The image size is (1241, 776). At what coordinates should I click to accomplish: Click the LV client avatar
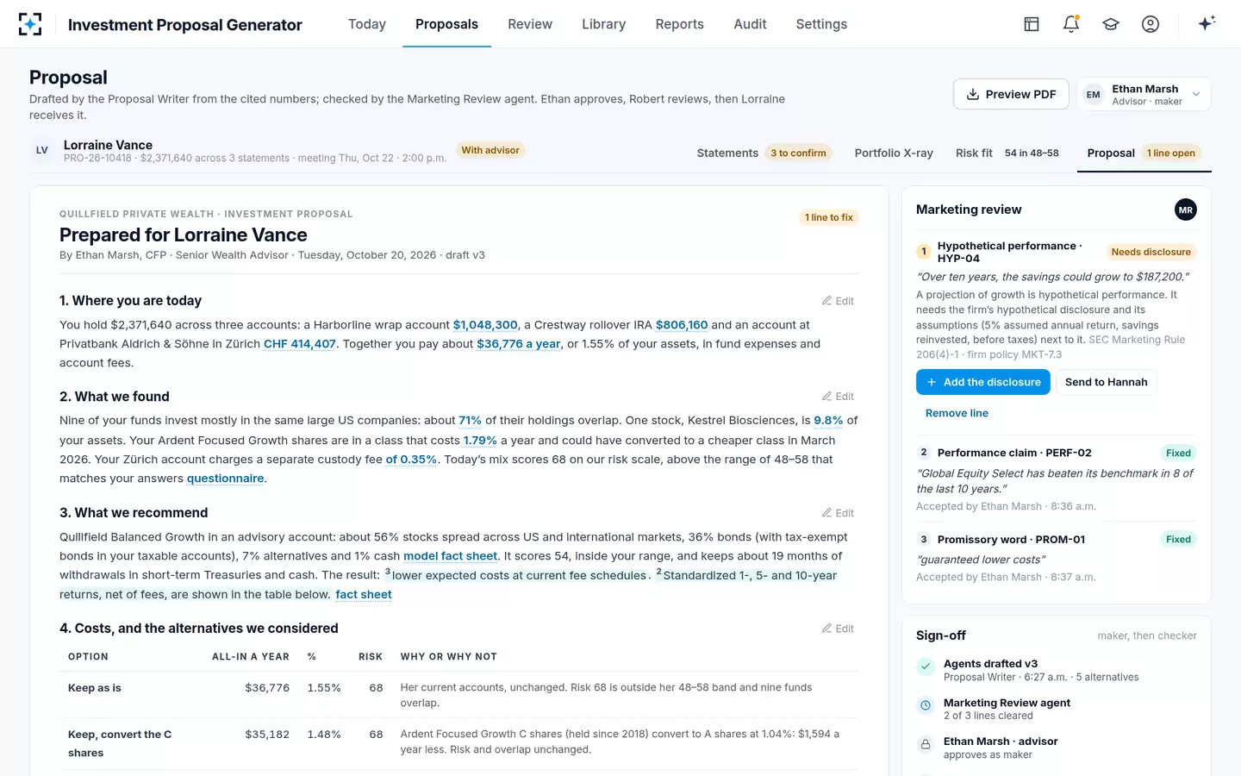(x=41, y=150)
